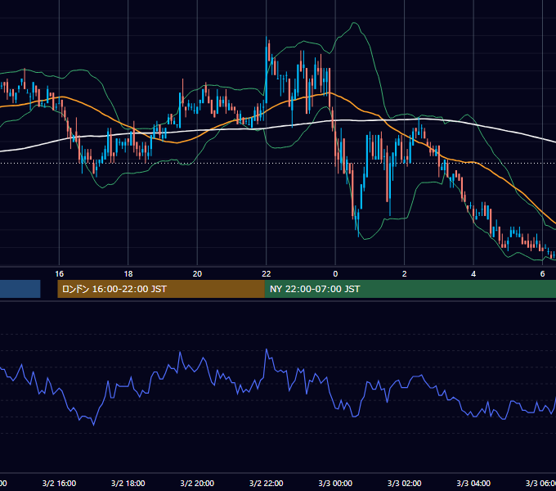The image size is (556, 491).
Task: Click the 6 hour label on price chart axis
Action: (x=542, y=274)
